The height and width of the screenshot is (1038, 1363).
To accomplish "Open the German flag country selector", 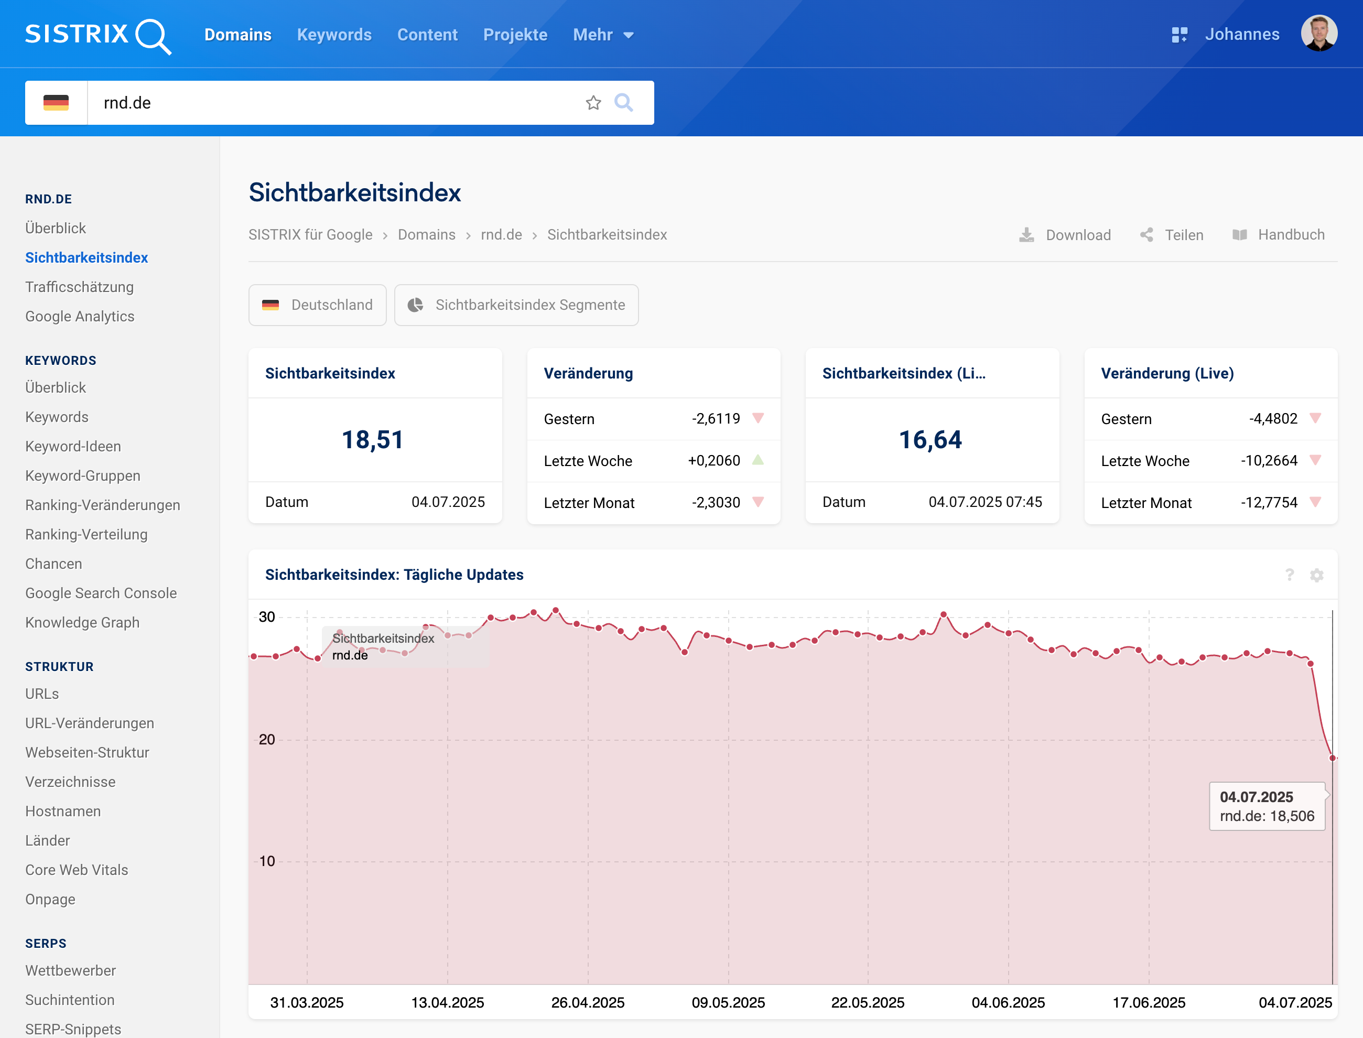I will pos(56,103).
